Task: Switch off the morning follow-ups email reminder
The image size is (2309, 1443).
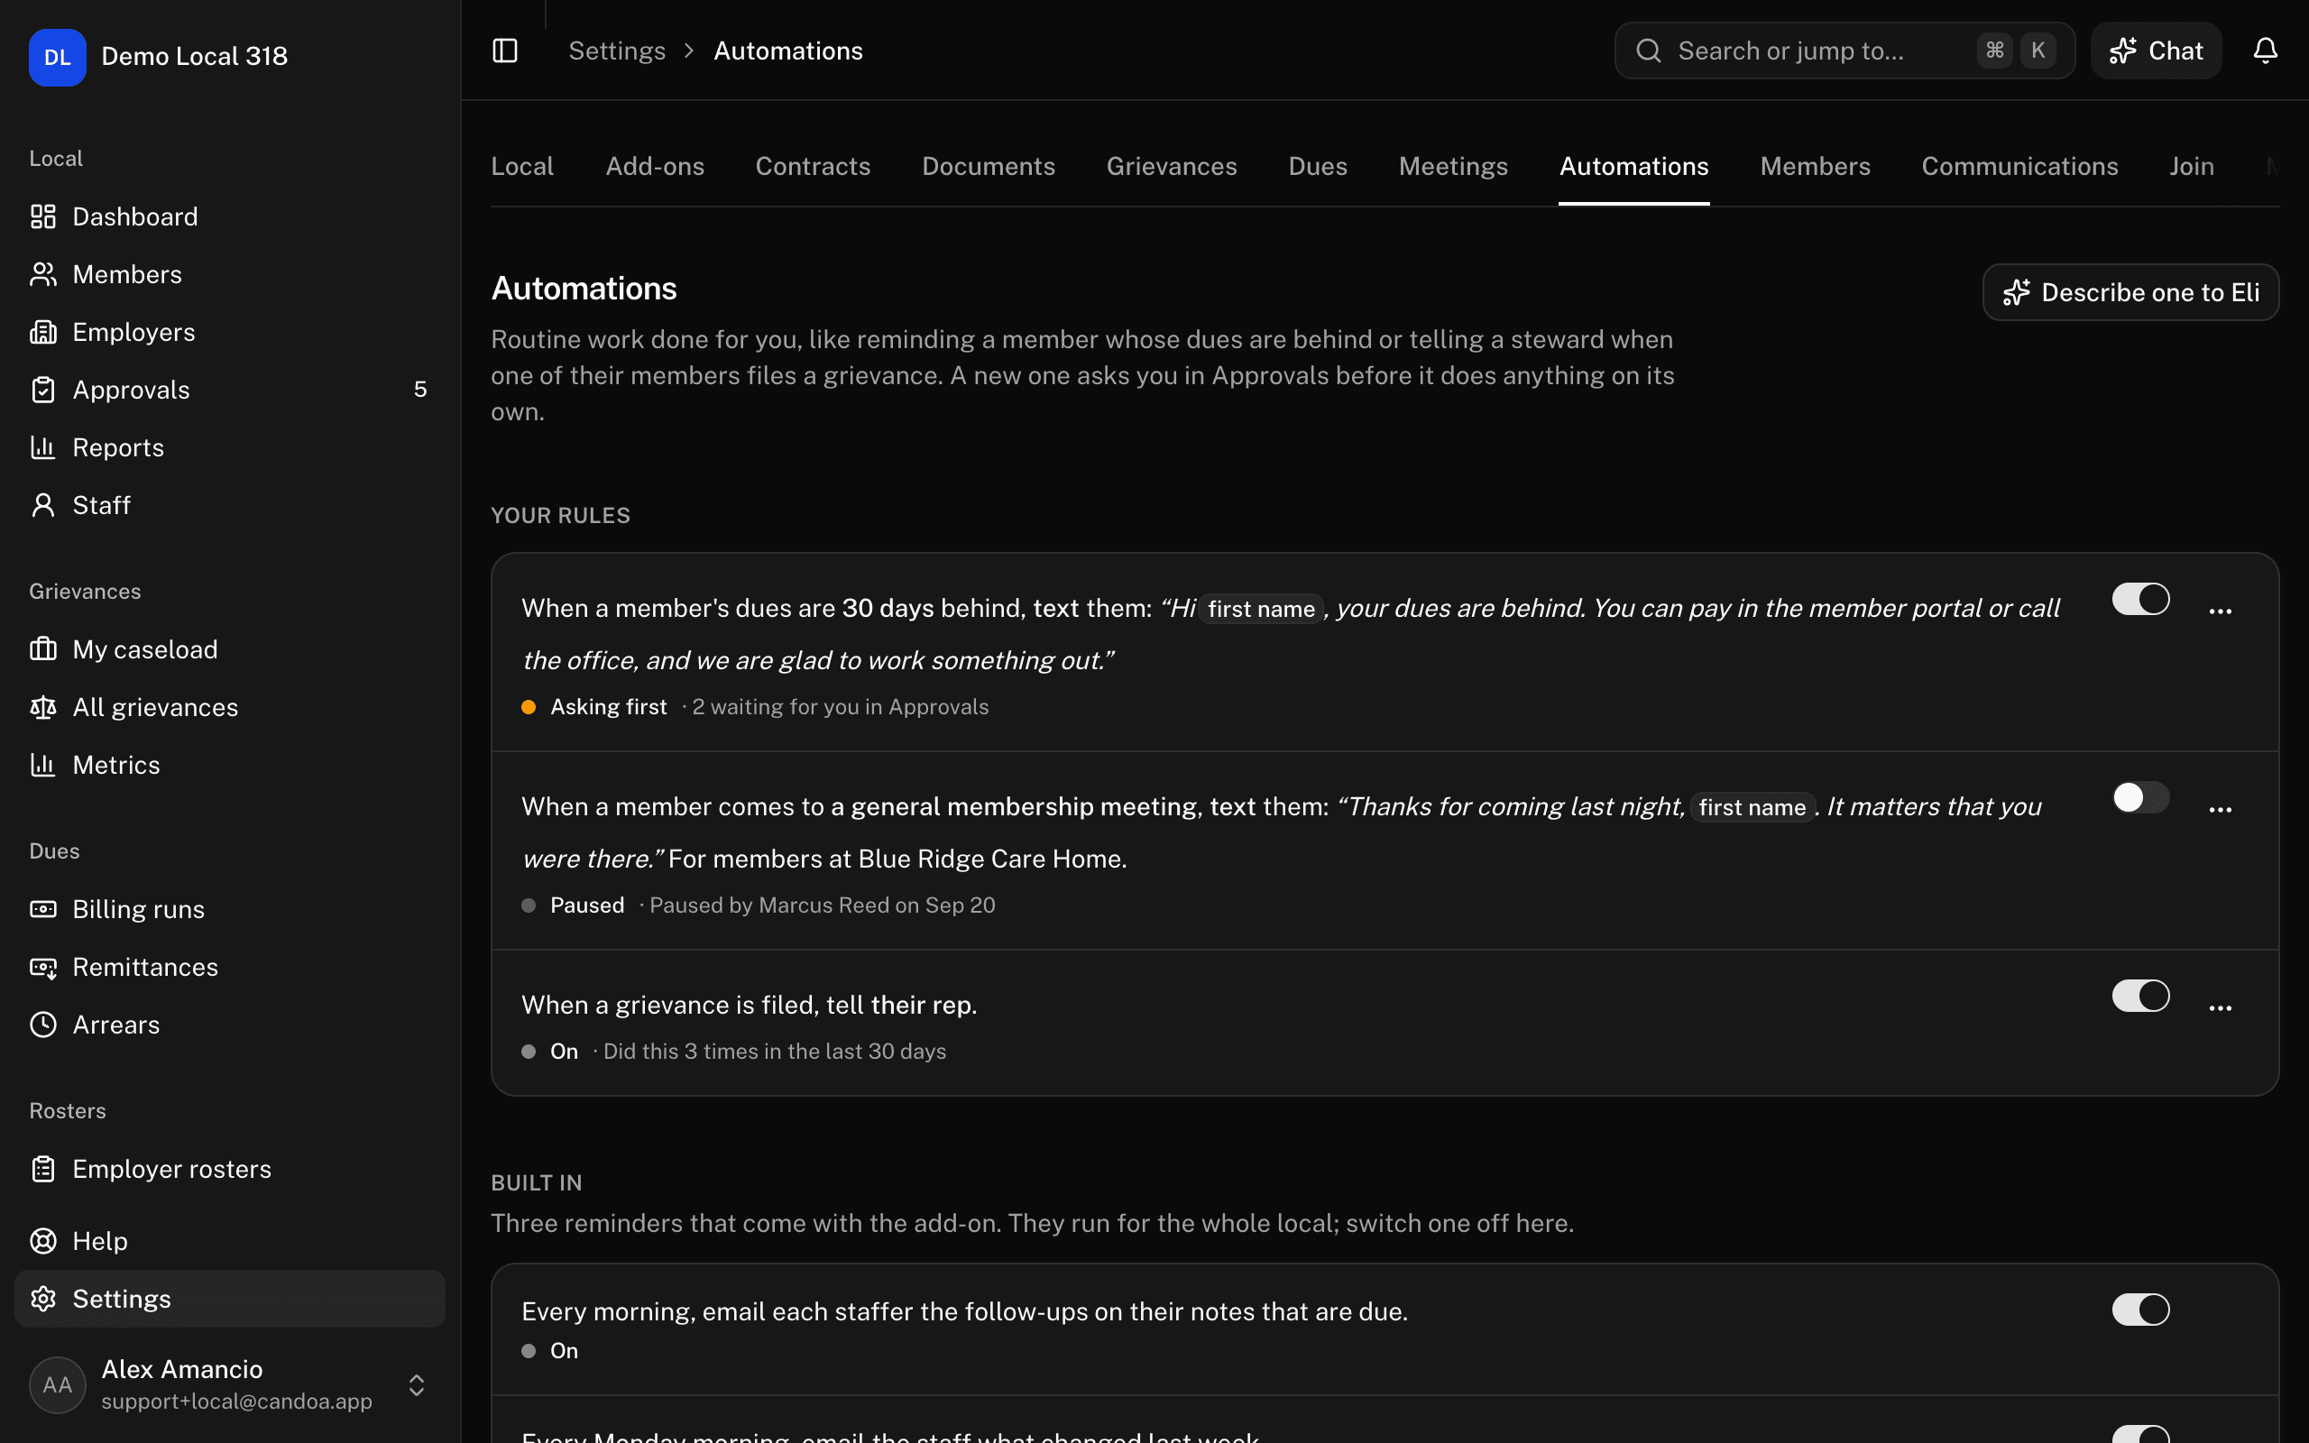Action: 2140,1310
